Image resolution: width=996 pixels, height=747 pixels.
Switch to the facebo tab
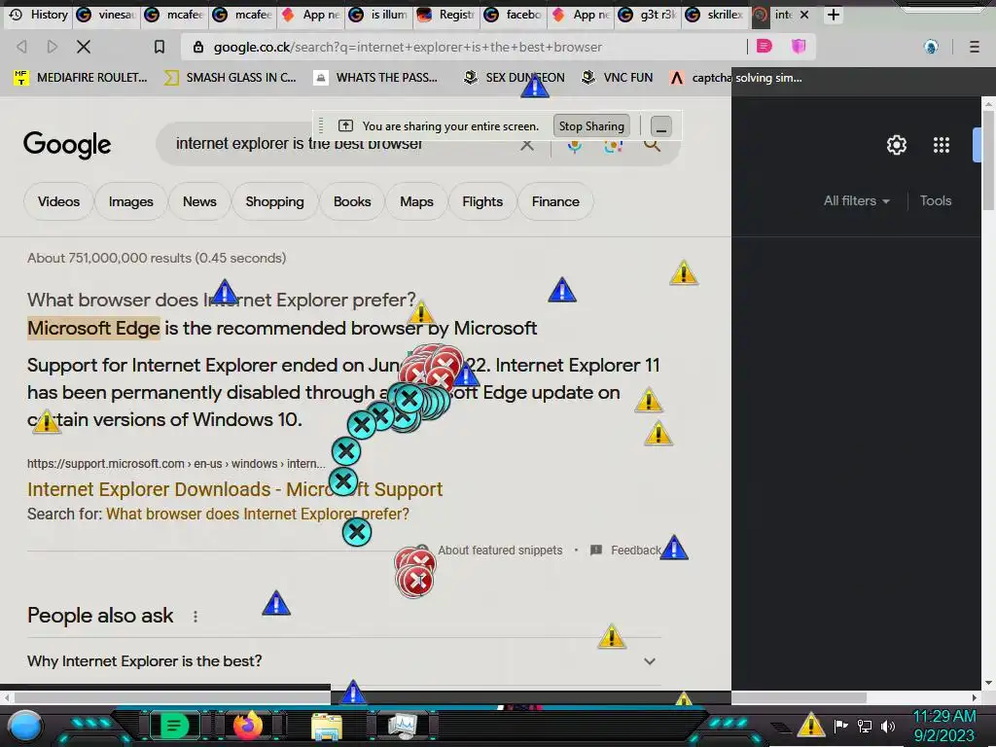(x=515, y=15)
